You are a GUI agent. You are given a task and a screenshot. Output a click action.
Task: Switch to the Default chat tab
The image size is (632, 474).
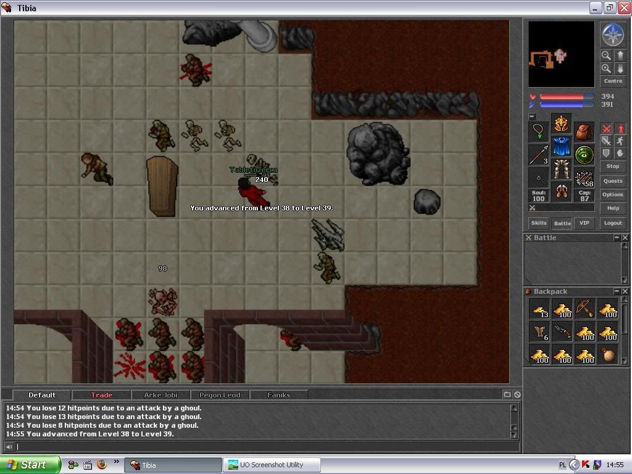[42, 395]
